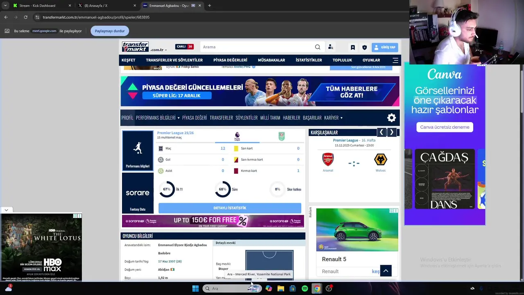Open the İSTATİSTİKLER menu
The image size is (524, 295).
click(x=309, y=60)
